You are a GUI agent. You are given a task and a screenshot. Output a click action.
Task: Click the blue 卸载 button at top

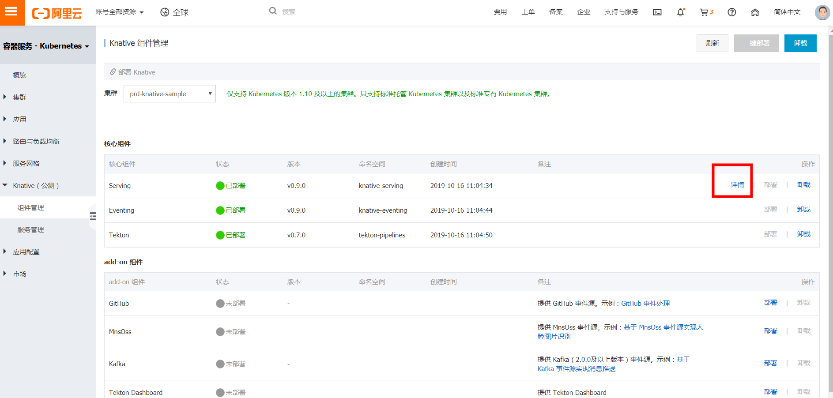[800, 43]
